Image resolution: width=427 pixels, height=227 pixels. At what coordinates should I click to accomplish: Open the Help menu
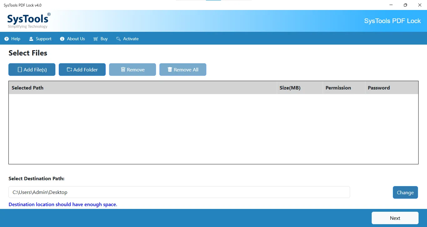click(12, 39)
